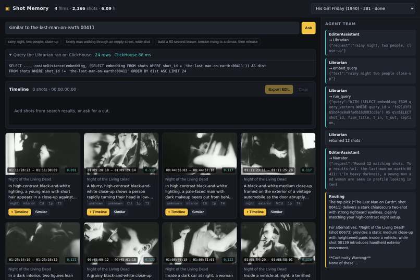Find shots similar to 00:44:55:03
This screenshot has width=420, height=280.
click(x=198, y=212)
